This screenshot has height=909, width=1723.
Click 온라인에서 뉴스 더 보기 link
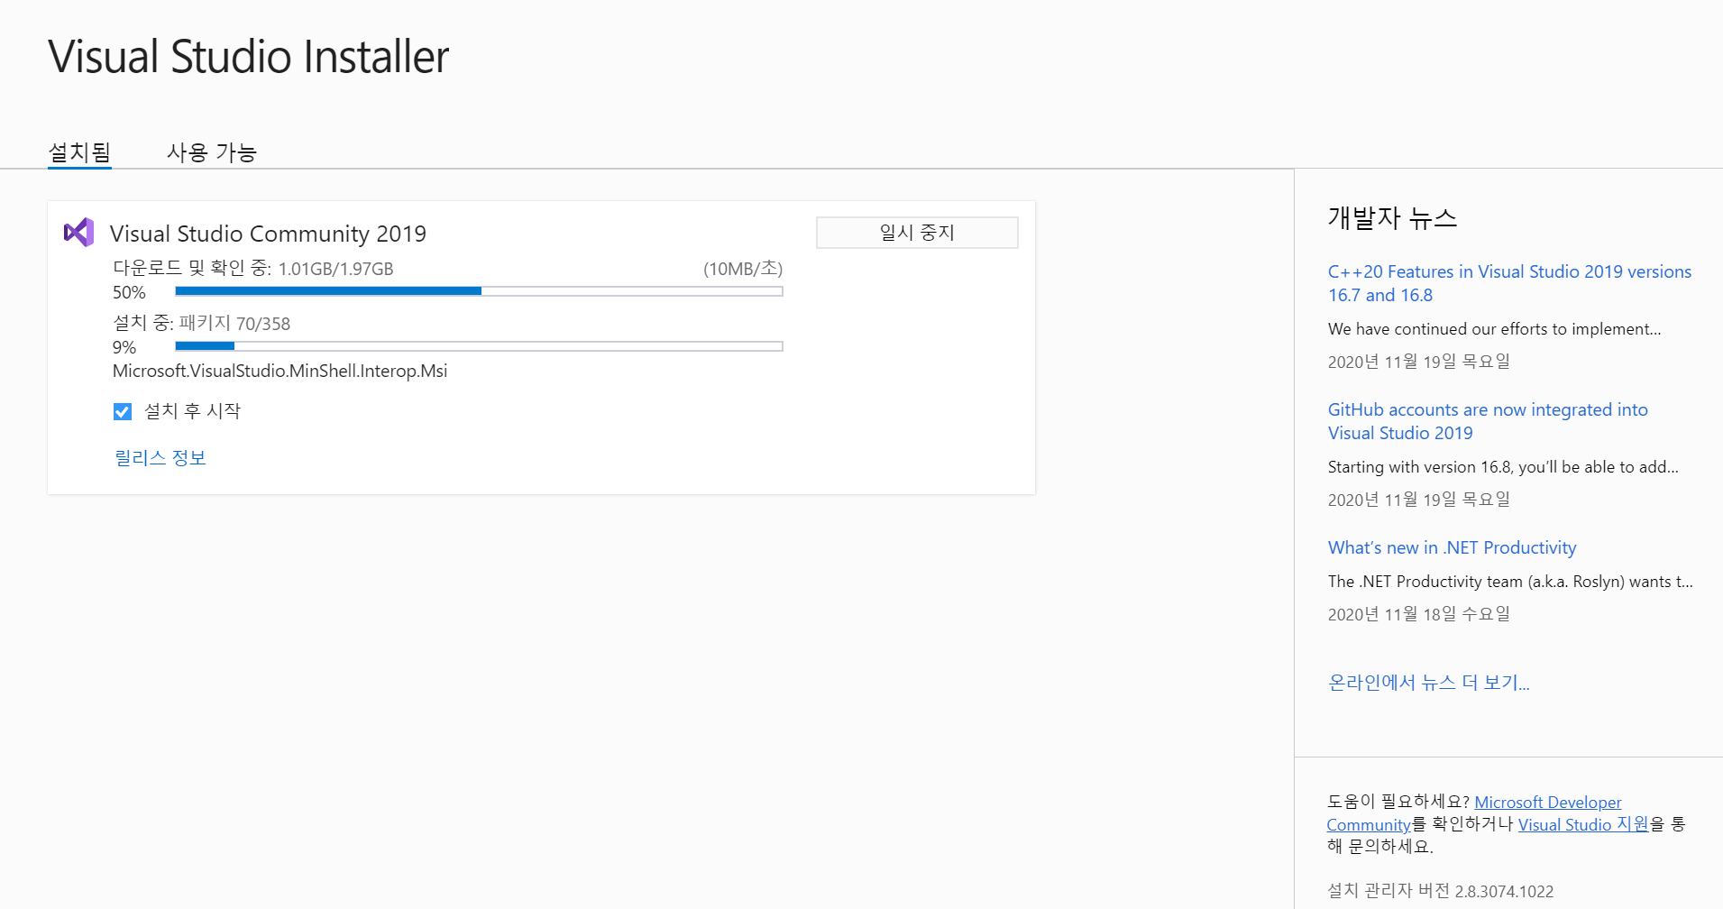[x=1428, y=683]
